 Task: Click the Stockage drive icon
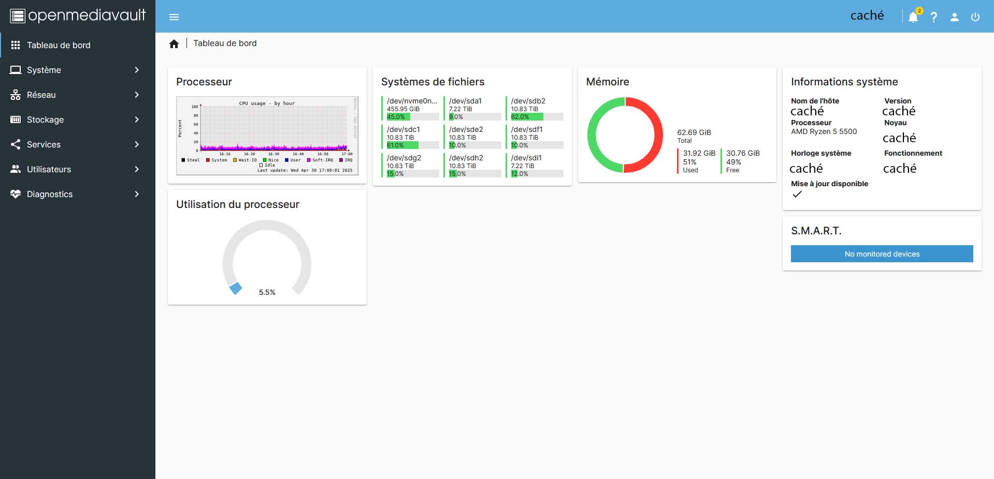coord(16,119)
